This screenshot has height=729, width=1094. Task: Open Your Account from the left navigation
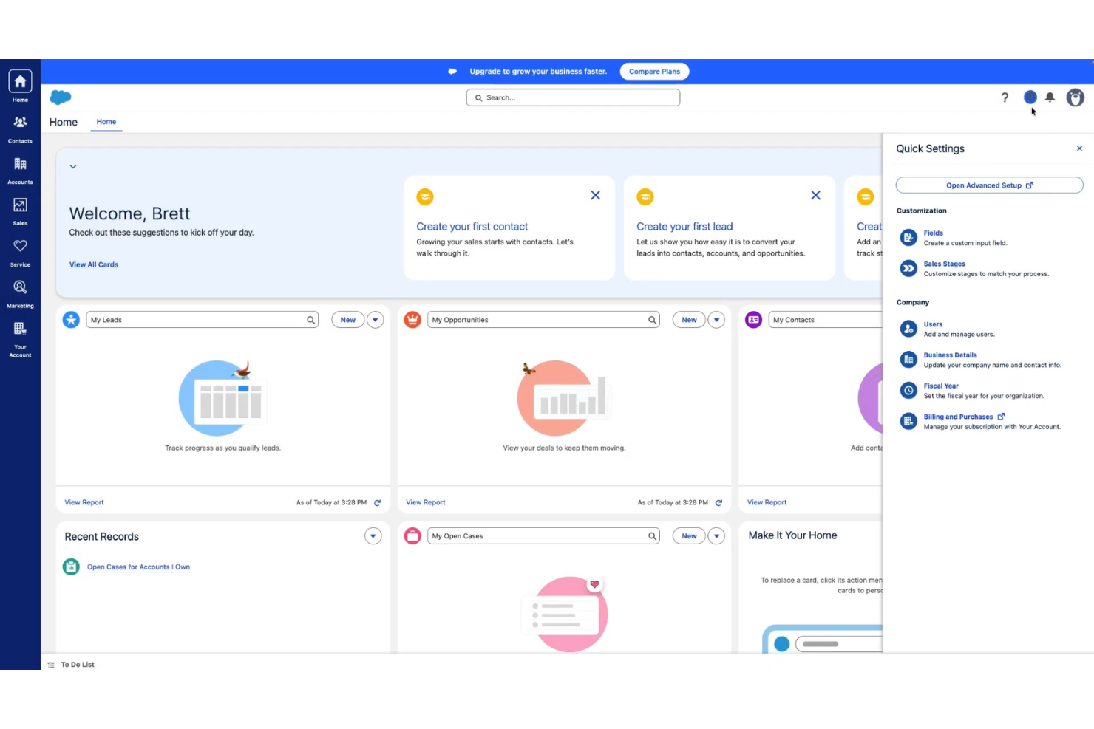(x=19, y=334)
